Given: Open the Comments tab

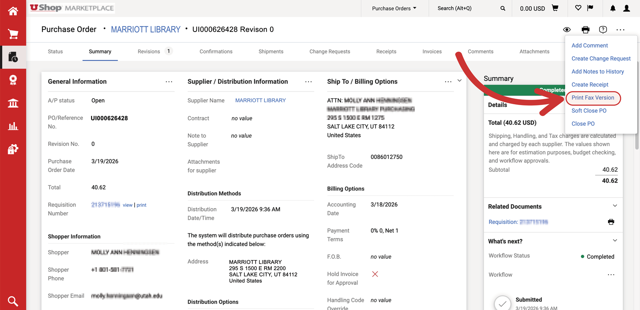Looking at the screenshot, I should [480, 52].
